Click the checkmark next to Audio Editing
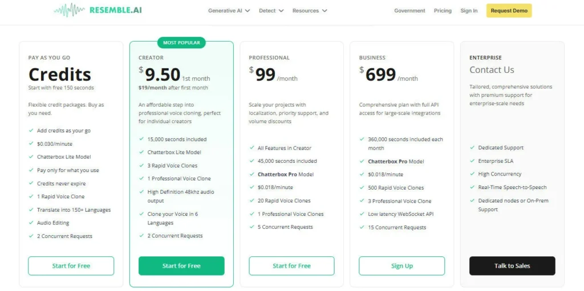The image size is (584, 291). (31, 223)
